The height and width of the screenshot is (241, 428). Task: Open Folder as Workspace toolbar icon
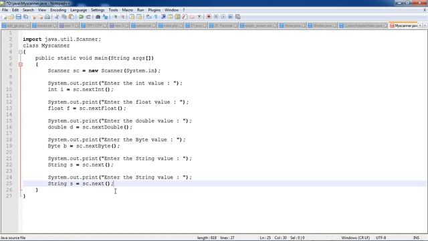pos(192,17)
